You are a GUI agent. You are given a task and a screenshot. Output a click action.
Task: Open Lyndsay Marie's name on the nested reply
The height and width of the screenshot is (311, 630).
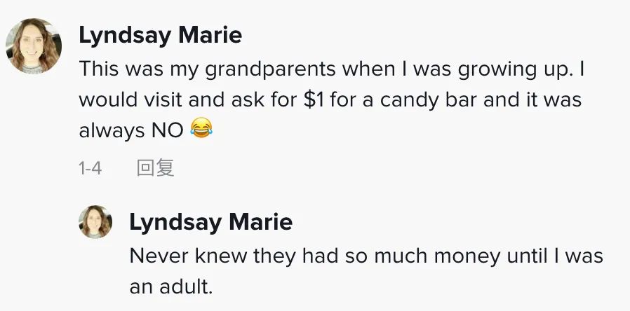tap(211, 222)
